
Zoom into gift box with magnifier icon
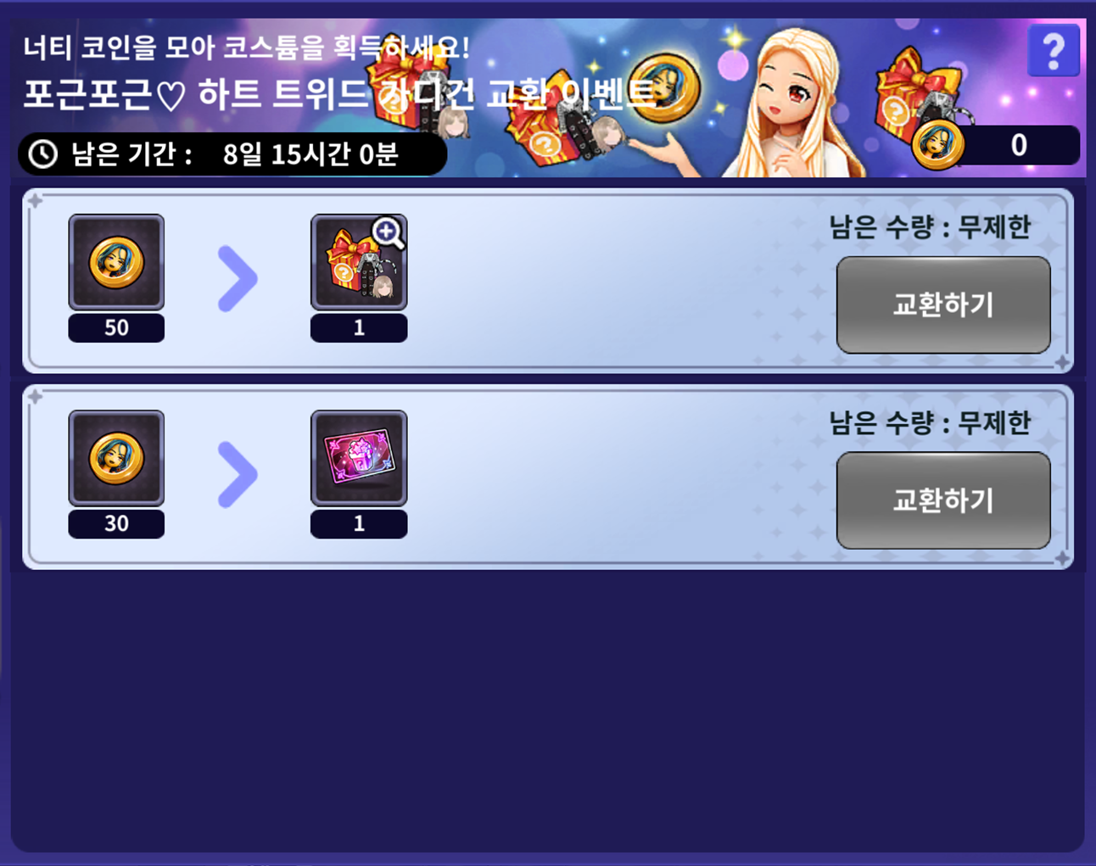pos(388,232)
